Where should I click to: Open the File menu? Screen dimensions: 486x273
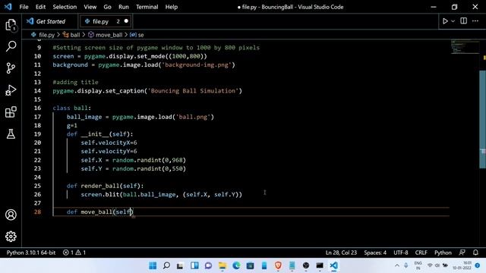[24, 7]
